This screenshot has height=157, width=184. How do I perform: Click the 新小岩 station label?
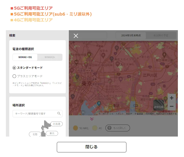point(146,57)
